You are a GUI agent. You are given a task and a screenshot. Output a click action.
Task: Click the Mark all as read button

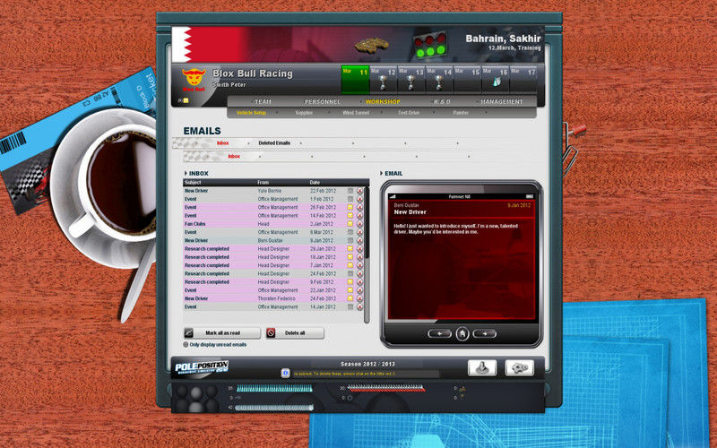click(x=222, y=332)
